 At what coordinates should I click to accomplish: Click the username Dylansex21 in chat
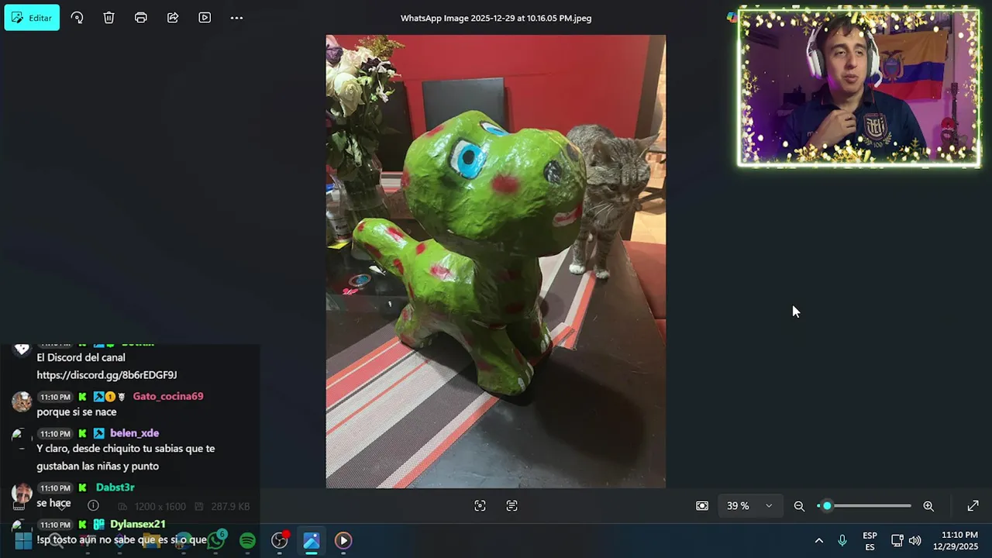pyautogui.click(x=138, y=525)
